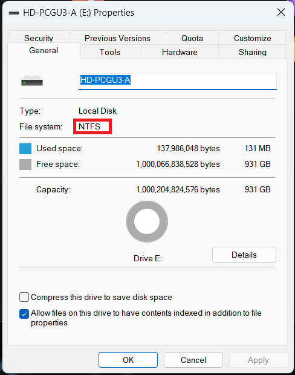Select the Quota tab

point(192,38)
